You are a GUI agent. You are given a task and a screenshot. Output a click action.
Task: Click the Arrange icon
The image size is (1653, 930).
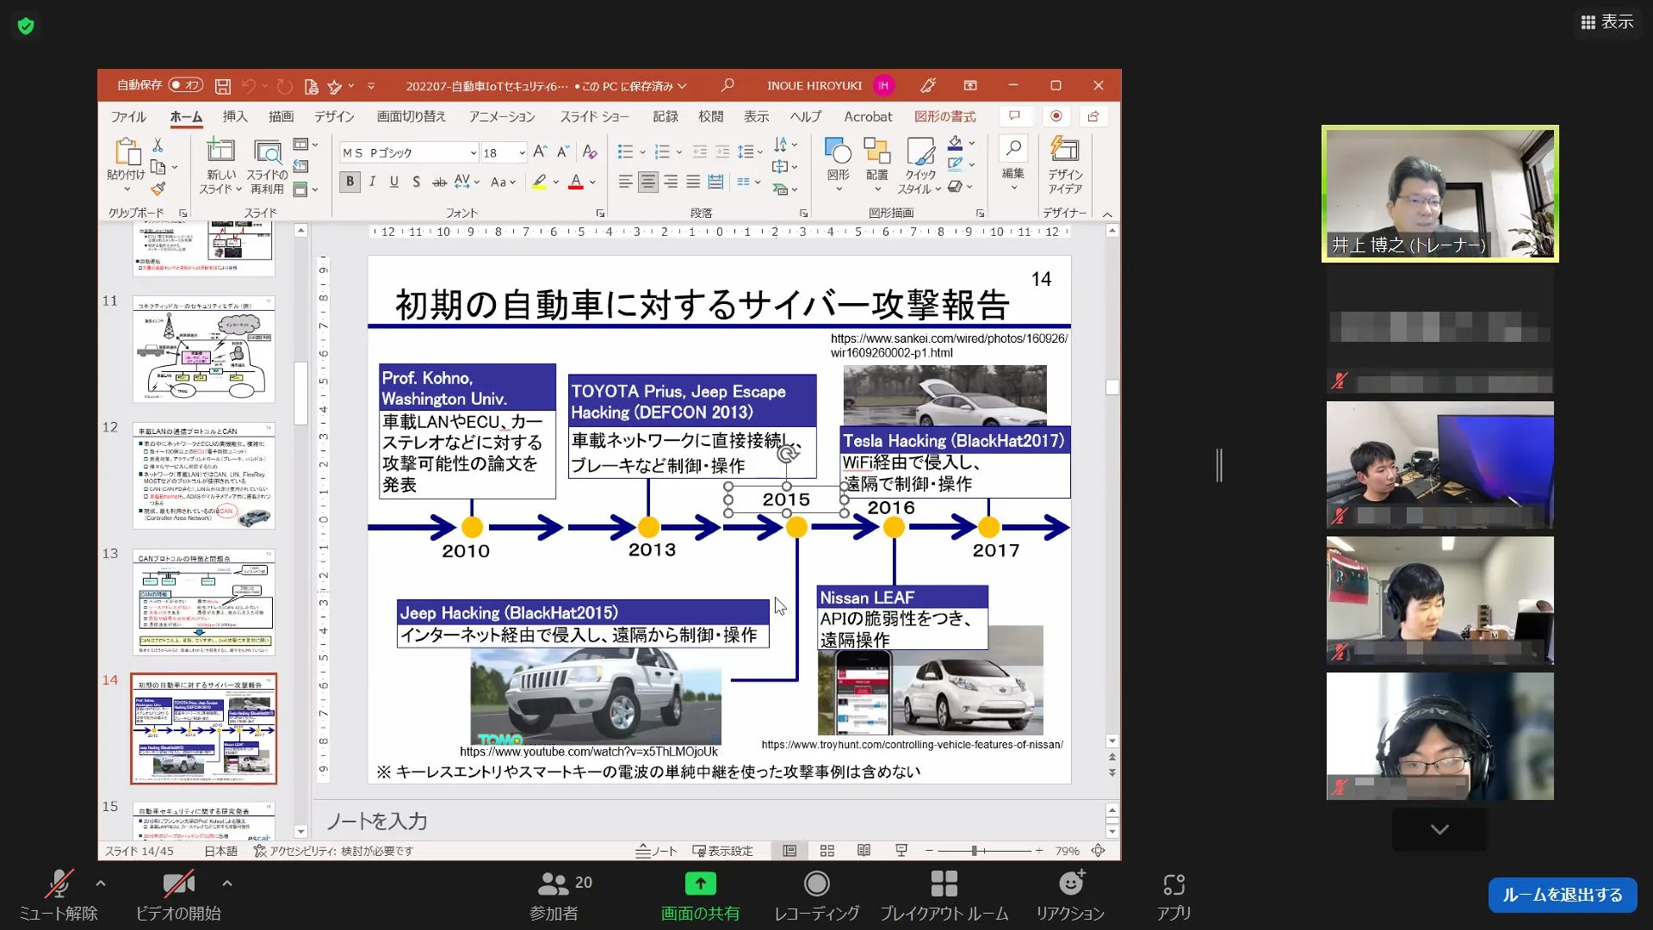(876, 152)
